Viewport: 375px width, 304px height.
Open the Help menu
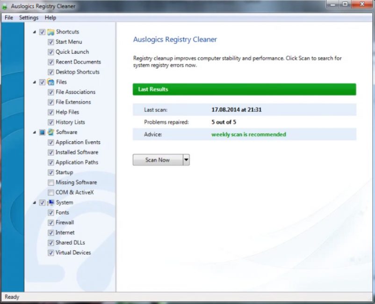(50, 18)
